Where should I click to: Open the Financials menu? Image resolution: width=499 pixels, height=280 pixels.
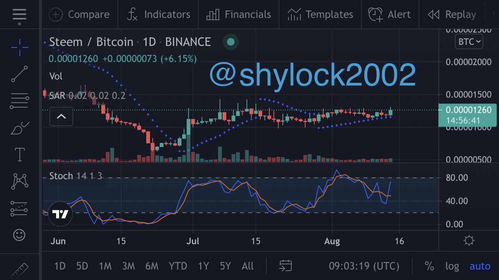239,15
